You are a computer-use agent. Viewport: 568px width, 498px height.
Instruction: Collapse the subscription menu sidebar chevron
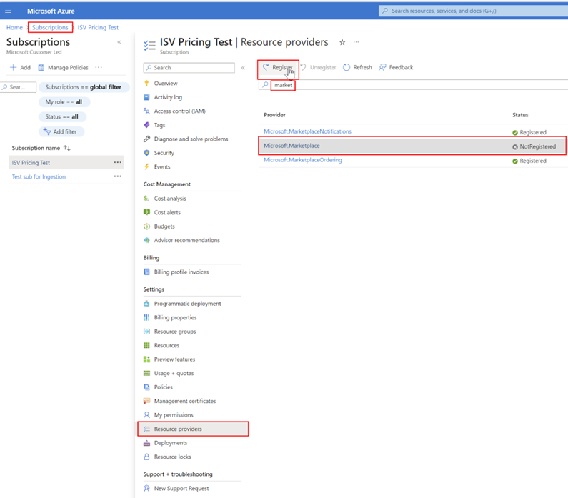click(x=243, y=68)
